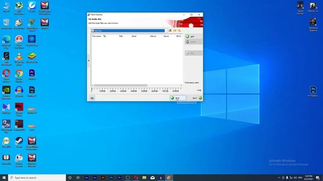Open the Steam desktop icon
This screenshot has height=181, width=323.
pyautogui.click(x=19, y=142)
